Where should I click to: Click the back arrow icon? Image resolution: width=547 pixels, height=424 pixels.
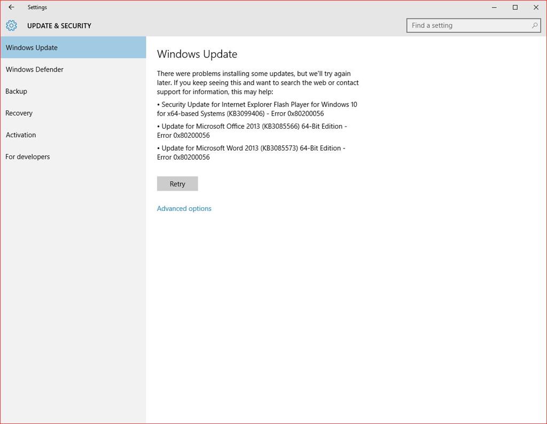click(x=11, y=7)
